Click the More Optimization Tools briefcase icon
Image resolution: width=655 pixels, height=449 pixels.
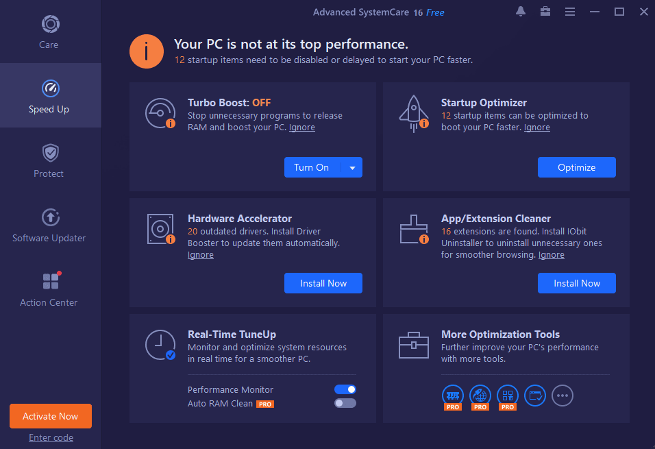tap(414, 345)
